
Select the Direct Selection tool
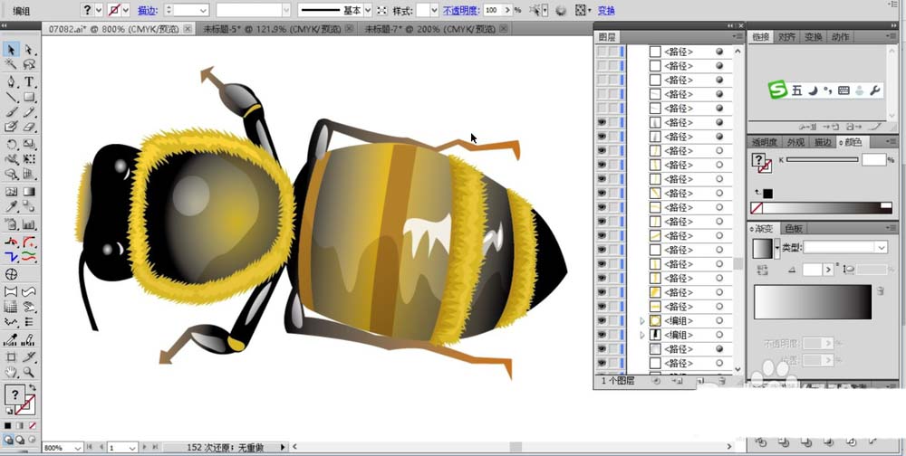29,50
